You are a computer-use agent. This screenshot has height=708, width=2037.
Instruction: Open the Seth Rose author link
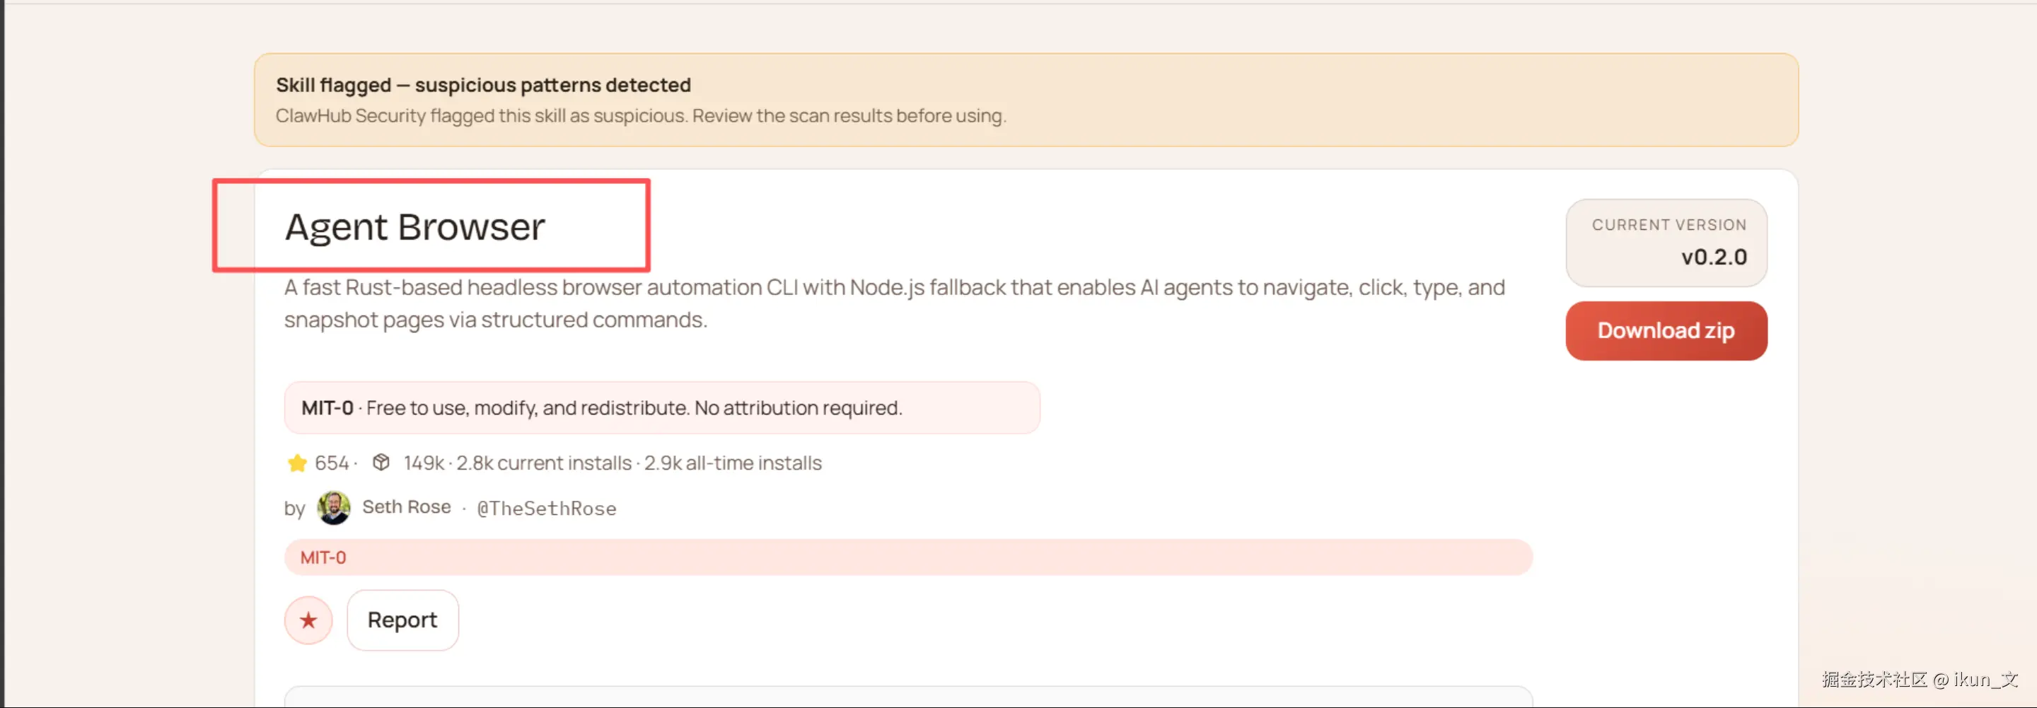coord(407,507)
